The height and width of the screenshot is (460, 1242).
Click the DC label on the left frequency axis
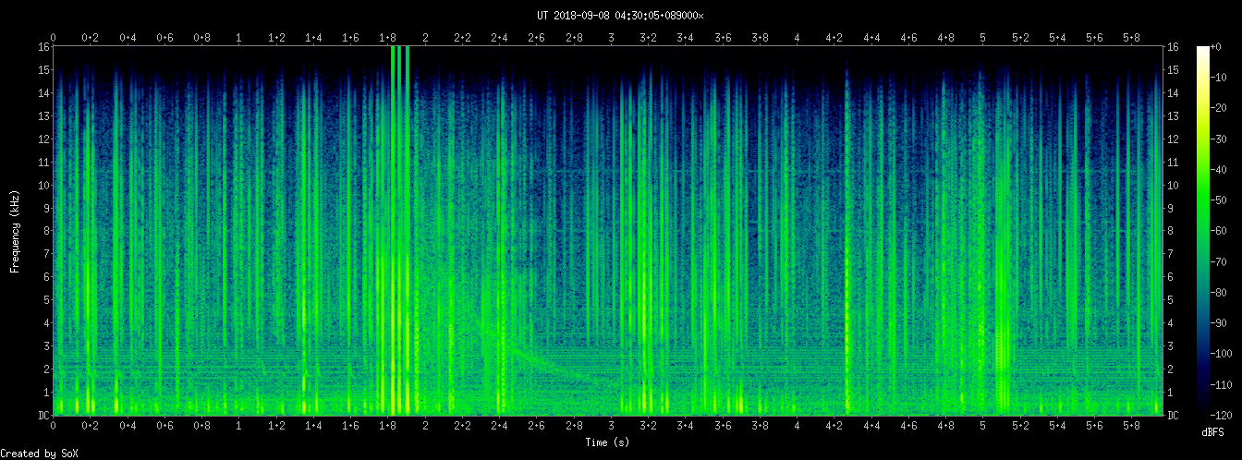pos(43,416)
